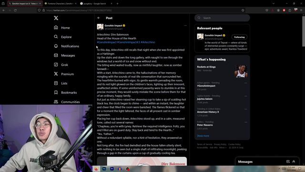Click the Home house icon
The image size is (305, 172).
click(56, 28)
